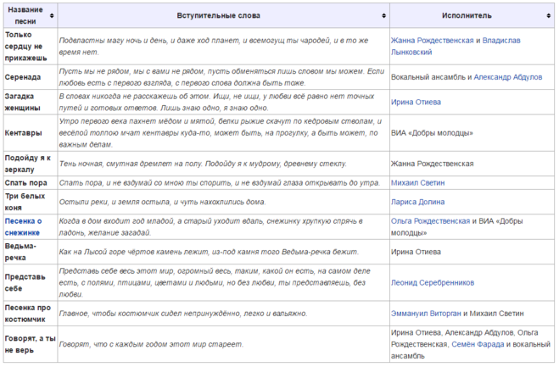Go to the Михаил Светин link in the Спать пора row
Image resolution: width=559 pixels, height=367 pixels.
coord(419,182)
